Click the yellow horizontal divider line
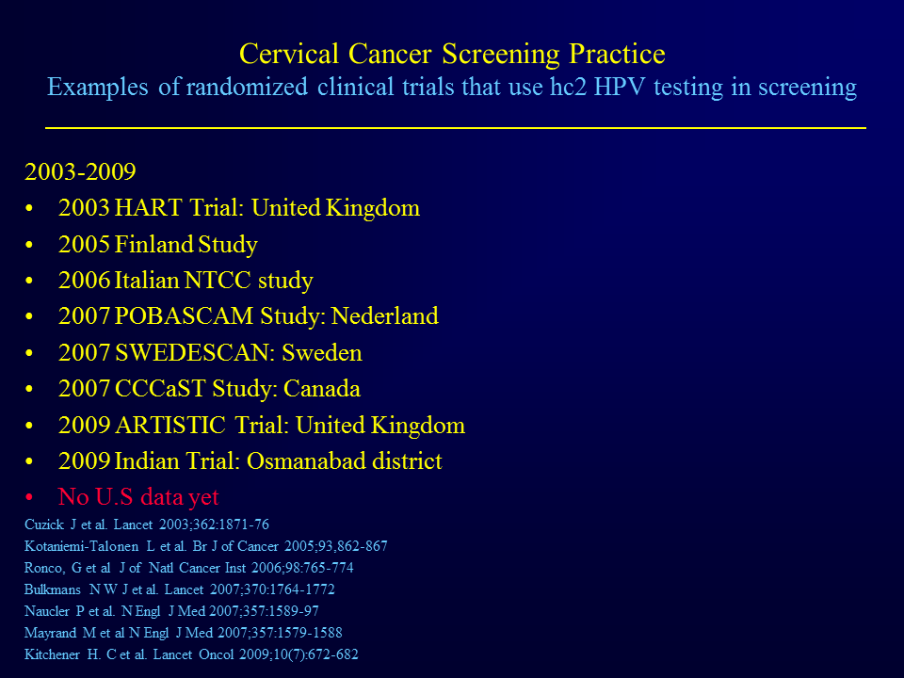The image size is (904, 678). point(455,127)
